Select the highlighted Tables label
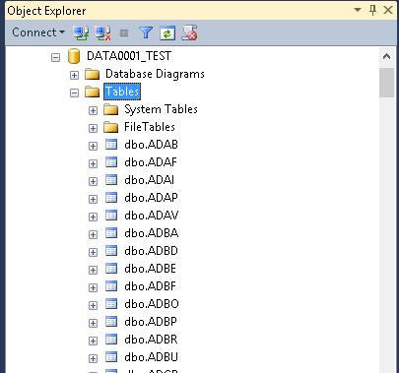 [122, 92]
